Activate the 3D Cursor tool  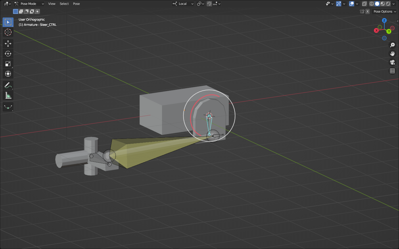tap(8, 32)
